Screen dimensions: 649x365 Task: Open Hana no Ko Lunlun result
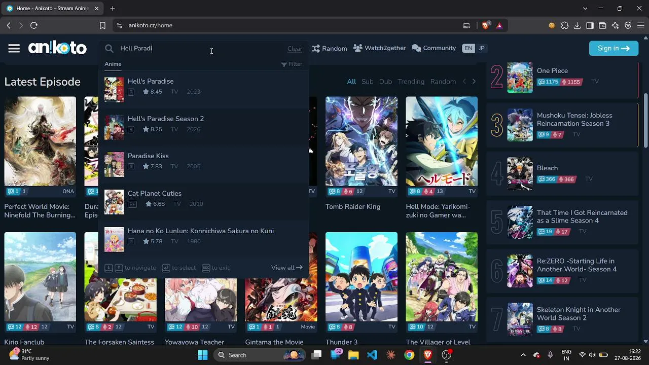point(203,239)
